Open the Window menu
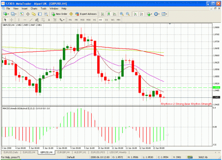The height and width of the screenshot is (160, 222). pyautogui.click(x=54, y=8)
